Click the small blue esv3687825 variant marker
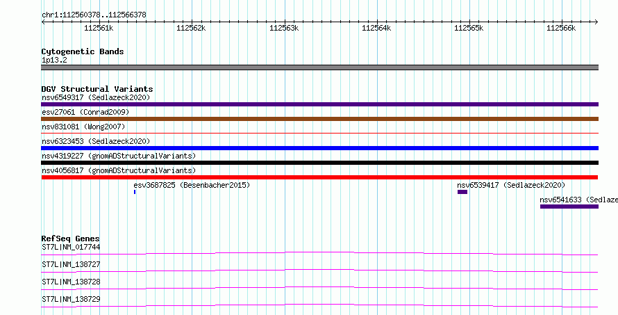The width and height of the screenshot is (618, 315). tap(135, 192)
